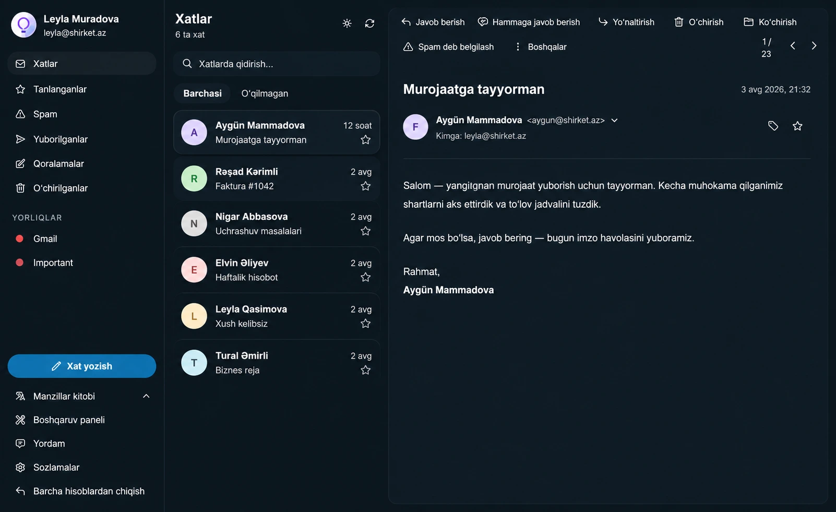Open the Tanlanganlar starred folder
836x512 pixels.
(82, 89)
